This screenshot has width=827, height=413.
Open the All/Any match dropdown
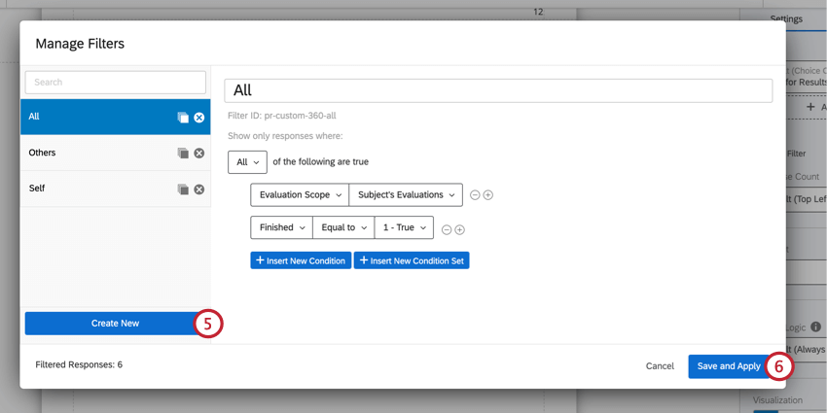tap(247, 162)
